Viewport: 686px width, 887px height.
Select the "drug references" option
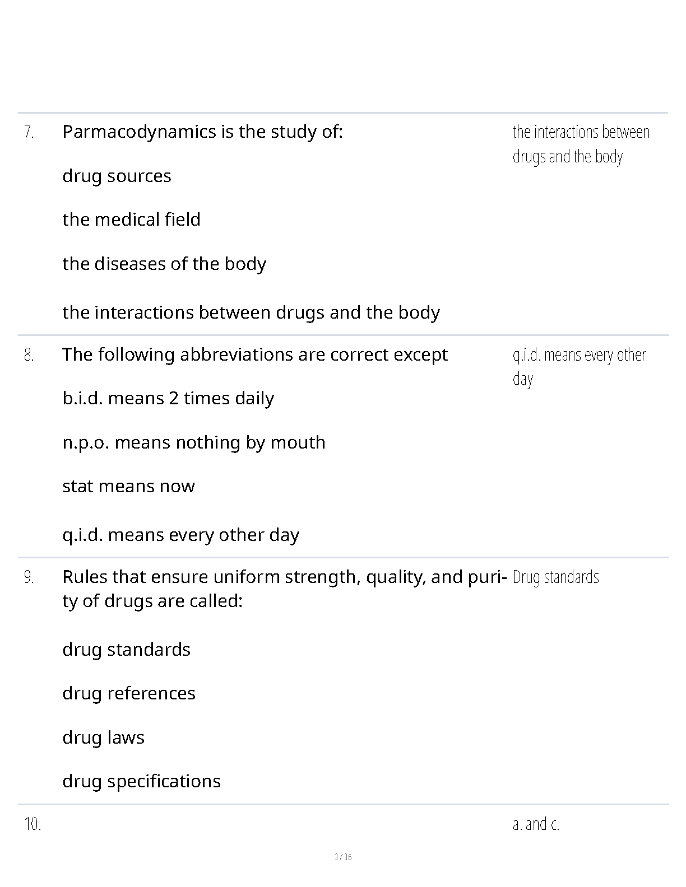point(129,693)
